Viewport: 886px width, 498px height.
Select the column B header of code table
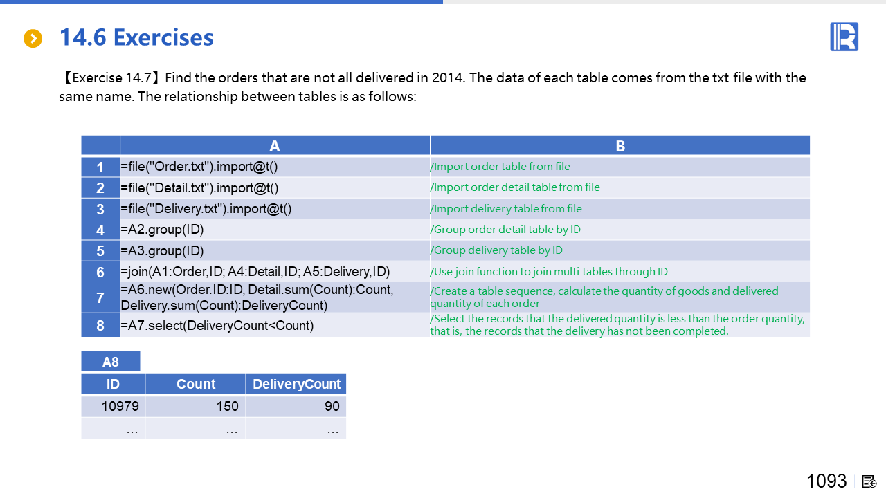(620, 146)
